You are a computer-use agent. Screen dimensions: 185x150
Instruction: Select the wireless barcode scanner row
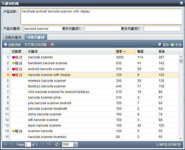(47, 81)
